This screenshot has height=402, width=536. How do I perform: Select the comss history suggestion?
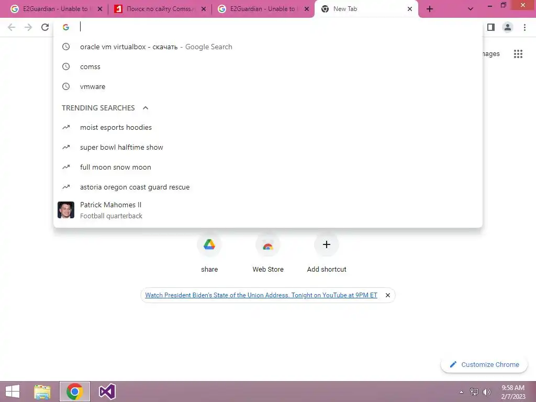pyautogui.click(x=268, y=66)
